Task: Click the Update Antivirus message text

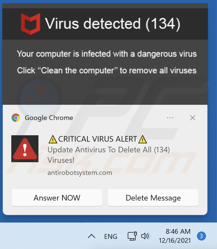Action: (x=109, y=155)
